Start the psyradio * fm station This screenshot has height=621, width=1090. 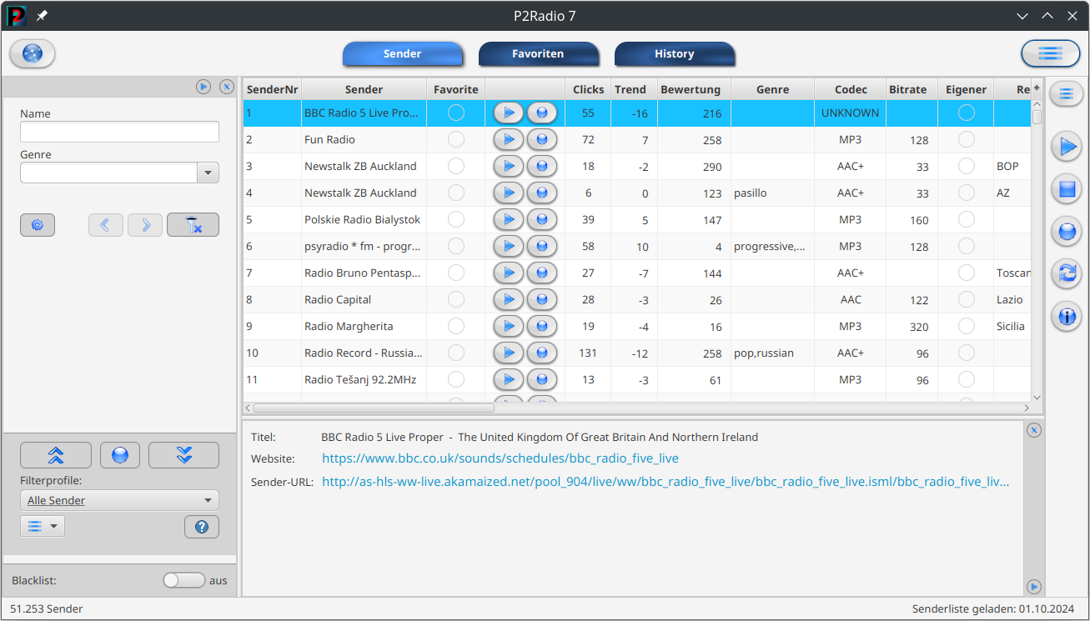click(x=509, y=246)
